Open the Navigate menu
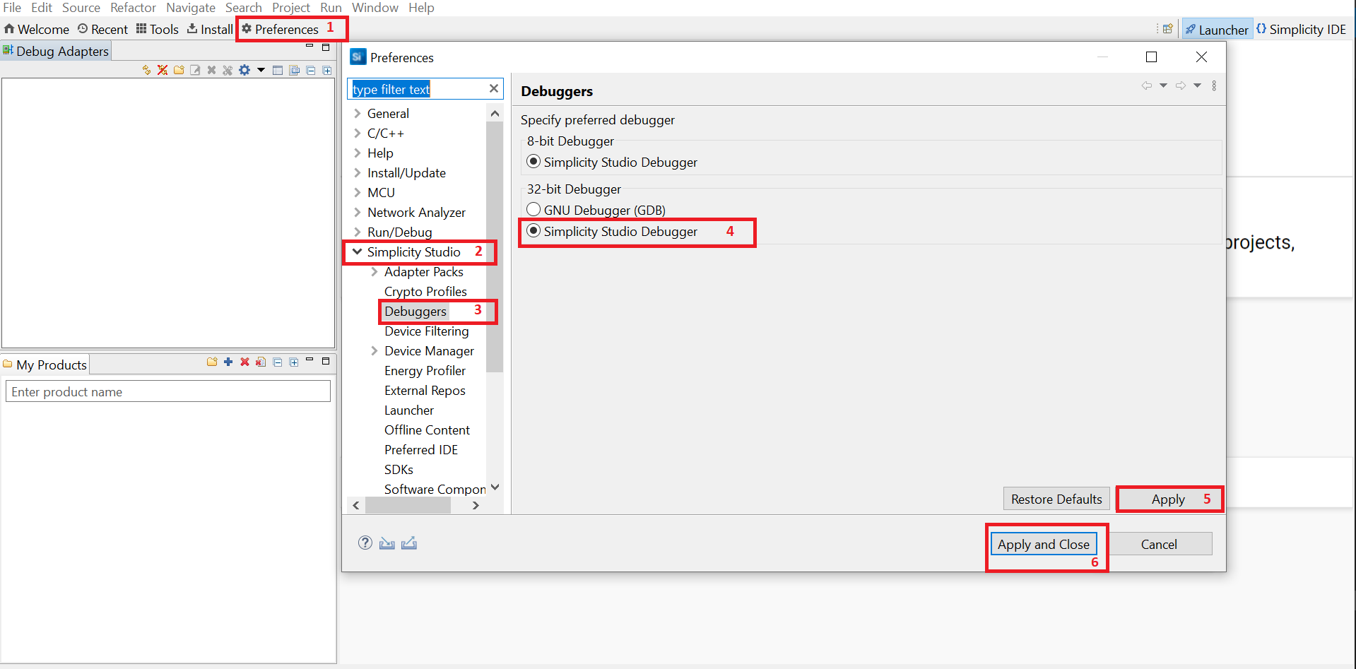The height and width of the screenshot is (669, 1356). click(x=191, y=8)
